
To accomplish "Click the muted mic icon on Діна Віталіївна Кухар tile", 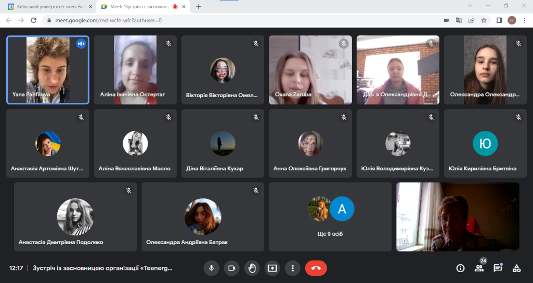I will coord(256,117).
